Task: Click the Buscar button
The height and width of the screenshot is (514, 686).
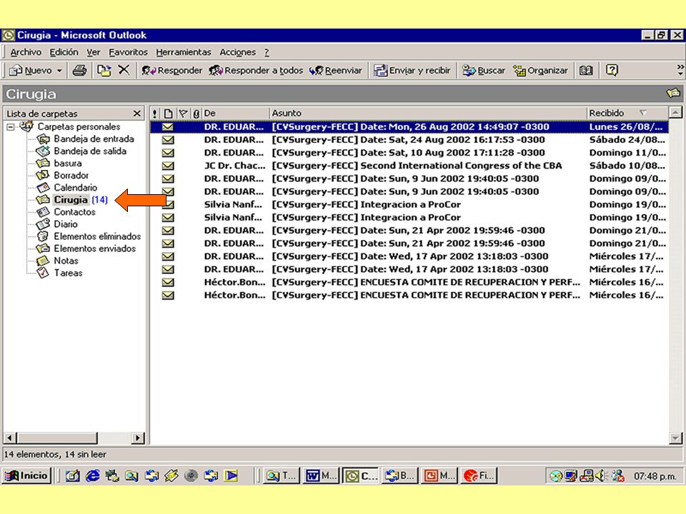Action: pos(484,71)
